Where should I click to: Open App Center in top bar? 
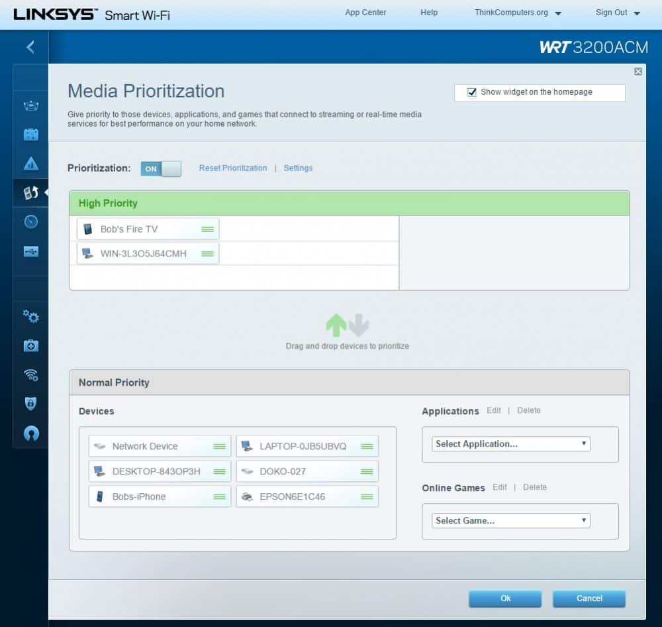pyautogui.click(x=365, y=13)
